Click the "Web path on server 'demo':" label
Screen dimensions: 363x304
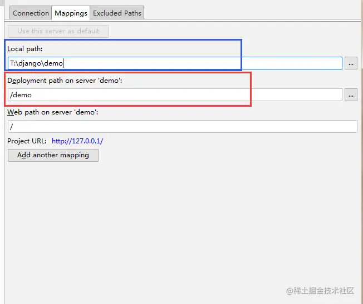click(x=52, y=112)
